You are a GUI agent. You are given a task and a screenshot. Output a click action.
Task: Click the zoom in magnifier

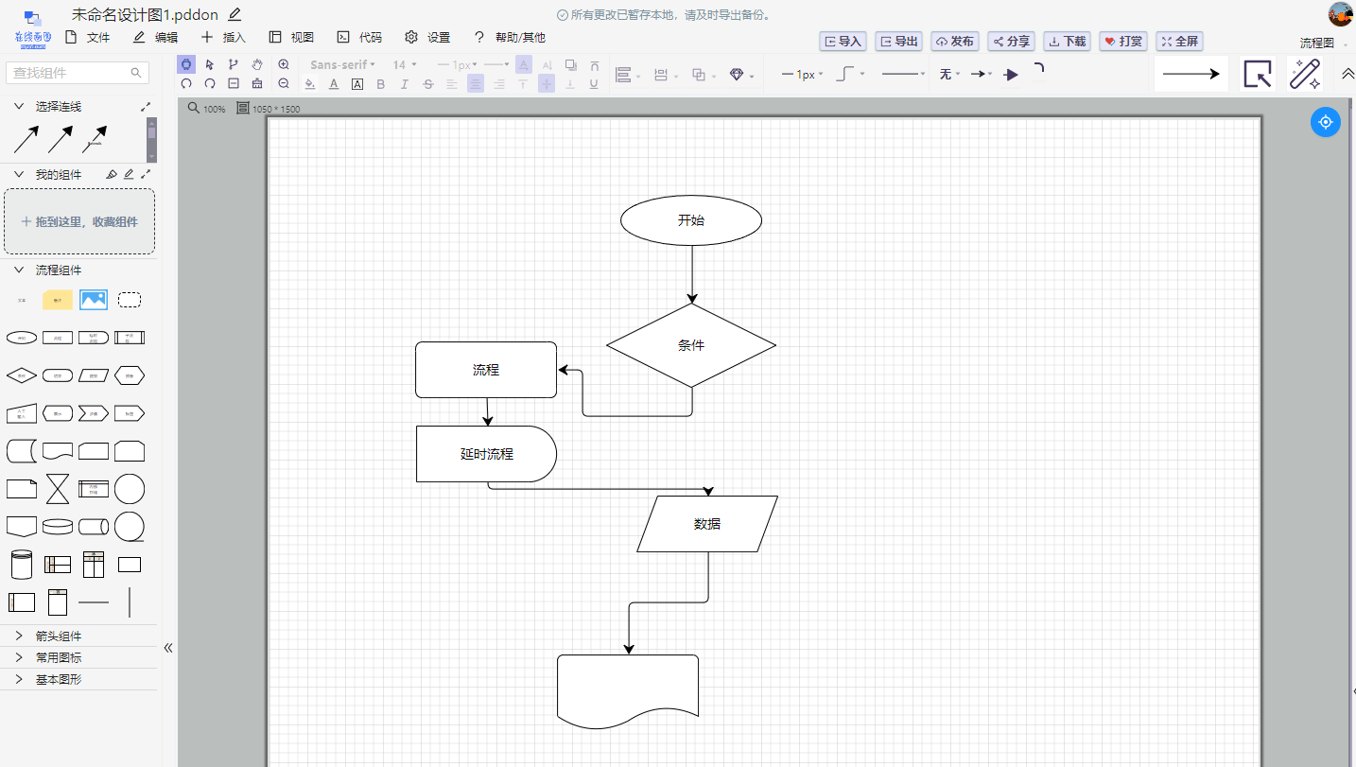pyautogui.click(x=284, y=64)
